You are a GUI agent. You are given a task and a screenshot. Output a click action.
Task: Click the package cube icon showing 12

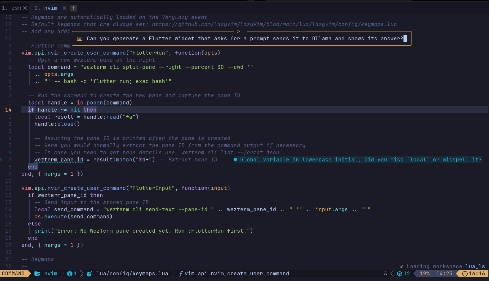pyautogui.click(x=400, y=274)
